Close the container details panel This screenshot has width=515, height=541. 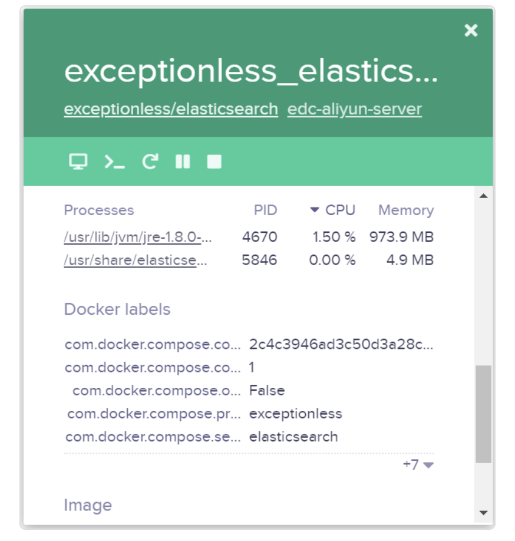[x=471, y=31]
